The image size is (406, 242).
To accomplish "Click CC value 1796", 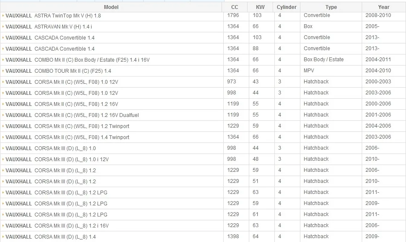I will tap(233, 15).
